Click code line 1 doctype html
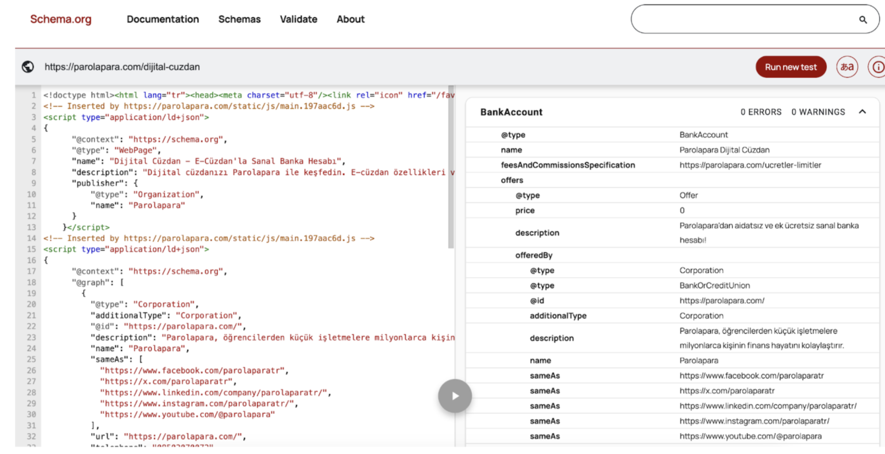885x454 pixels. coord(249,95)
